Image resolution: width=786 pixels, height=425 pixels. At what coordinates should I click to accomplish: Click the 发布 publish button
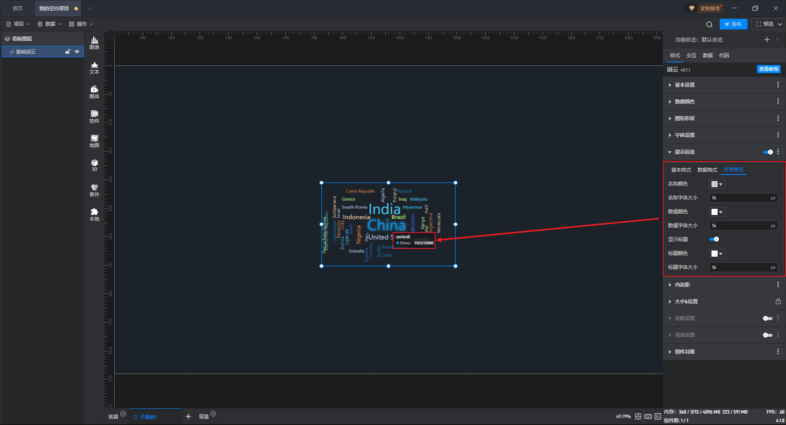[x=733, y=24]
